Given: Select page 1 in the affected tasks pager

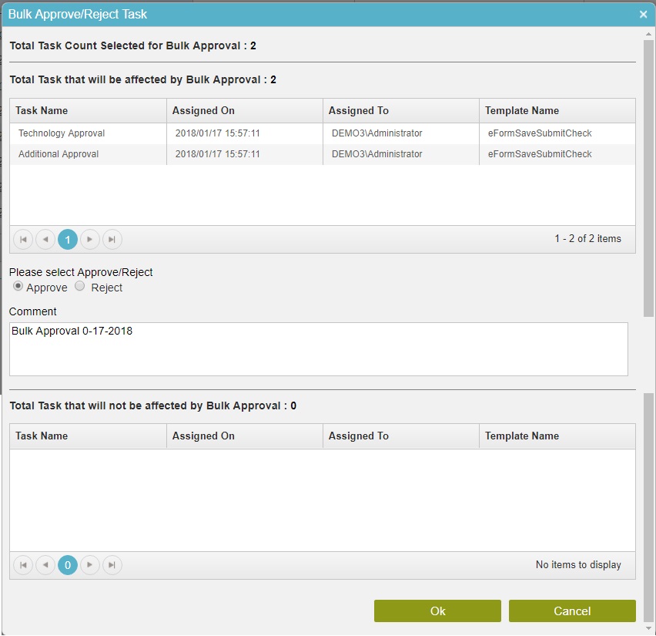Looking at the screenshot, I should coord(67,239).
